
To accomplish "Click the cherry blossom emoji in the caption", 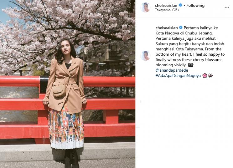I will pyautogui.click(x=205, y=75).
